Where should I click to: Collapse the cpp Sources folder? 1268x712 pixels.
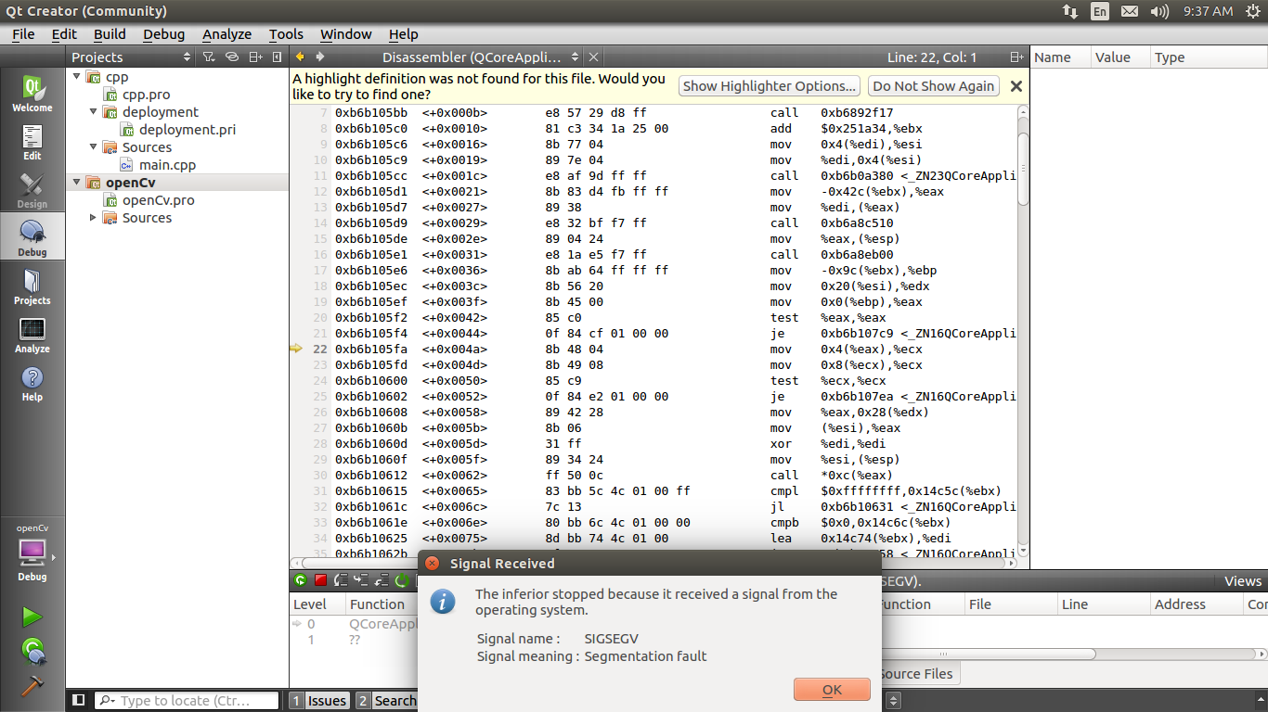94,146
